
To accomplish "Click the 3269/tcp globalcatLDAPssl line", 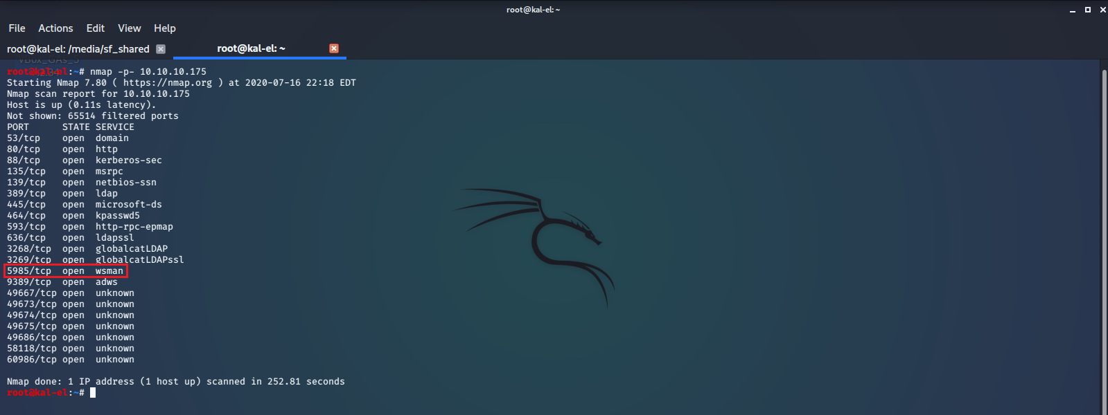I will tap(96, 260).
